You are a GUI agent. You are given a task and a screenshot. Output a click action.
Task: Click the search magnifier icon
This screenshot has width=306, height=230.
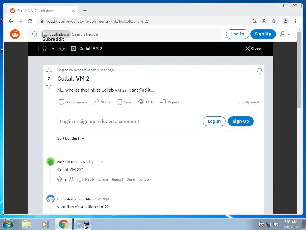[35, 34]
